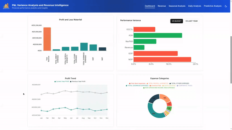The width and height of the screenshot is (232, 130).
Task: Go to the Seasonal Analysis tab
Action: [177, 6]
